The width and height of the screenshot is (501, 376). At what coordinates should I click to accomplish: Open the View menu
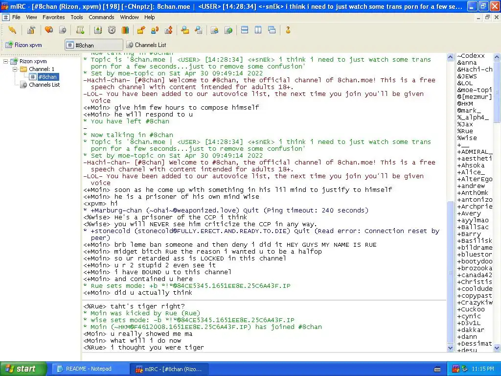coord(31,17)
